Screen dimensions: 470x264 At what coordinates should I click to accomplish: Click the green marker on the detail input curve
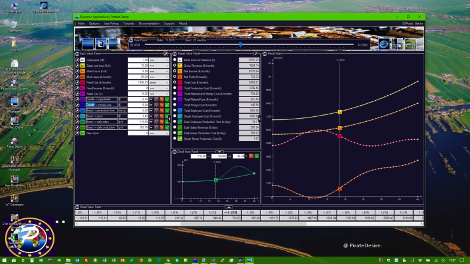coord(216,180)
